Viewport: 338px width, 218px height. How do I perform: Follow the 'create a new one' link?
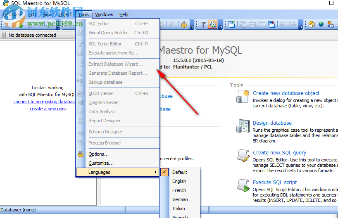point(47,109)
